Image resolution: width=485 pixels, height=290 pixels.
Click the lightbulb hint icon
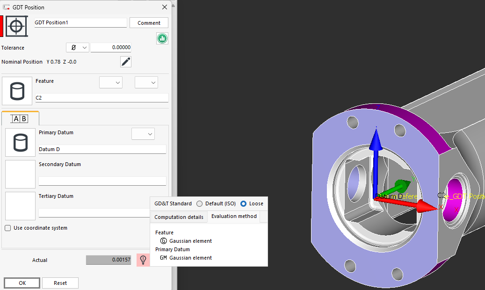(143, 260)
